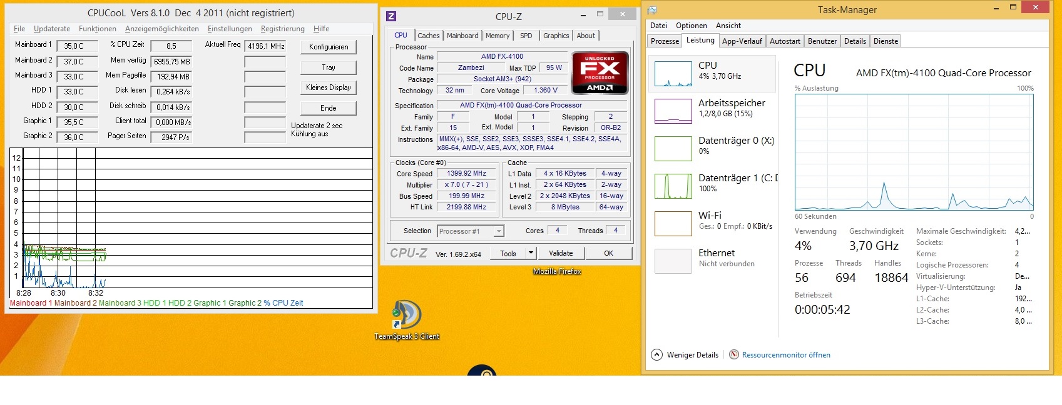Click the Mainboard 1 temperature field 35,0 C
This screenshot has width=1062, height=405.
78,46
